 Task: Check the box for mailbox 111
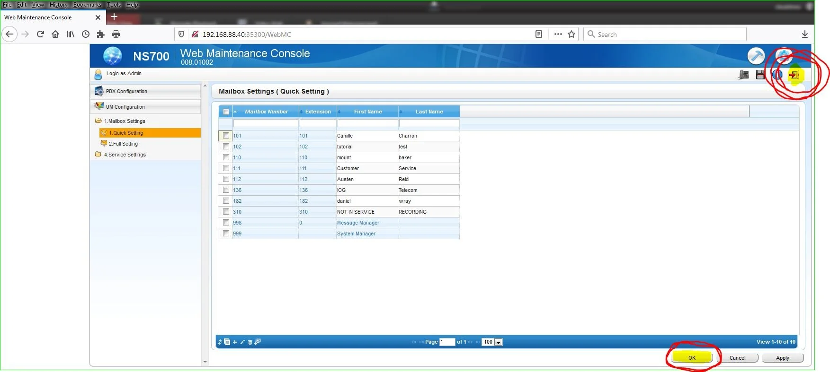tap(226, 168)
